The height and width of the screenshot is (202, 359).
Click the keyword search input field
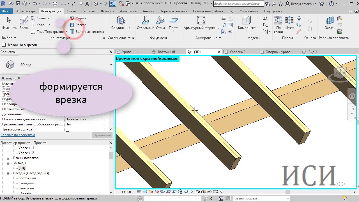pyautogui.click(x=238, y=4)
